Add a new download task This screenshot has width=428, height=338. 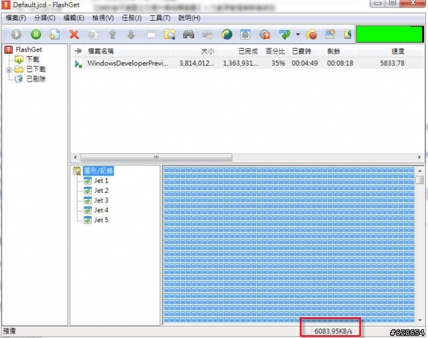55,34
